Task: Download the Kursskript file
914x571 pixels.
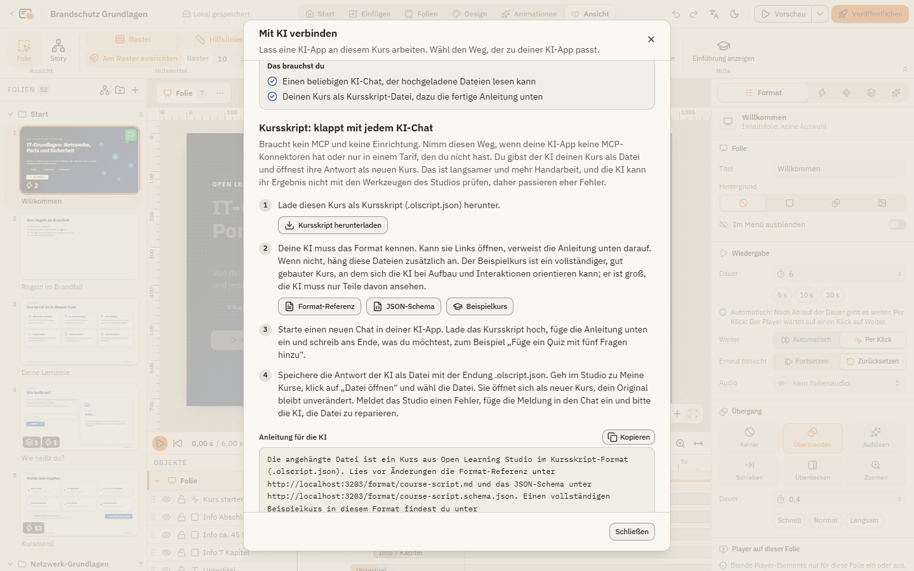Action: 333,225
